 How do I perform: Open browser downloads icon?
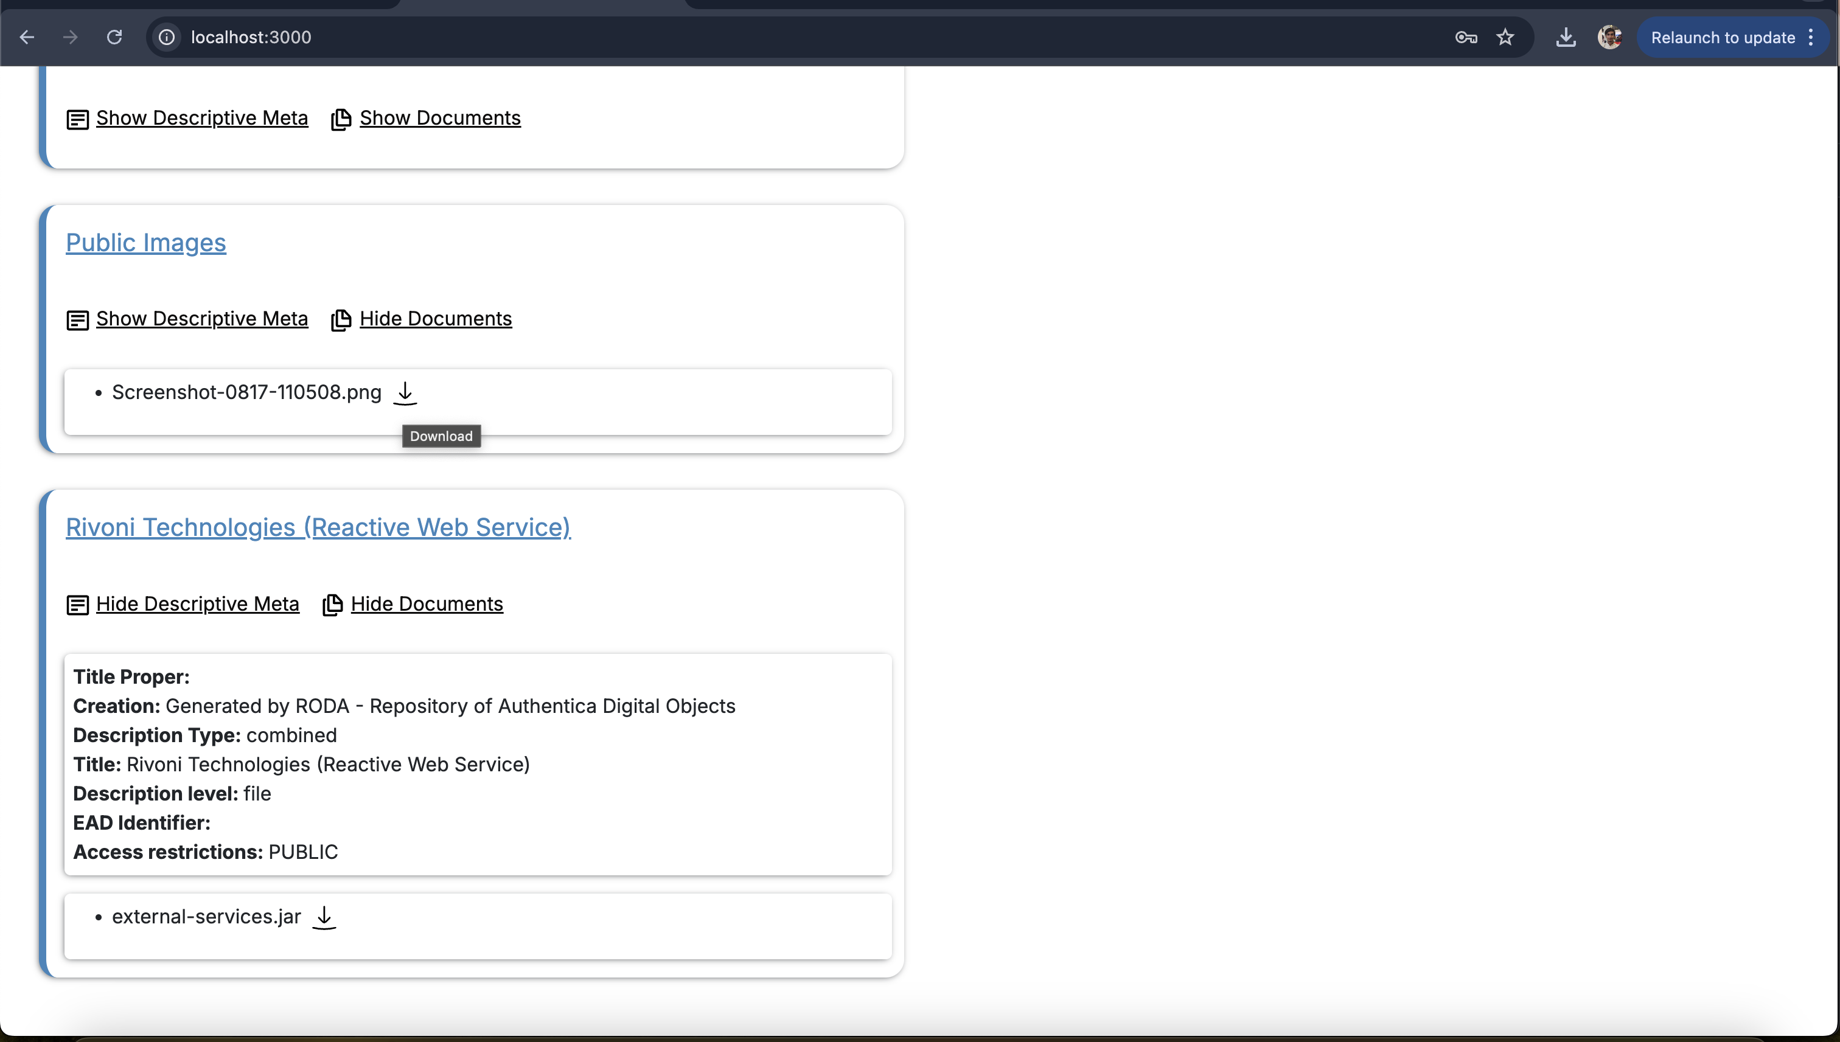coord(1566,37)
